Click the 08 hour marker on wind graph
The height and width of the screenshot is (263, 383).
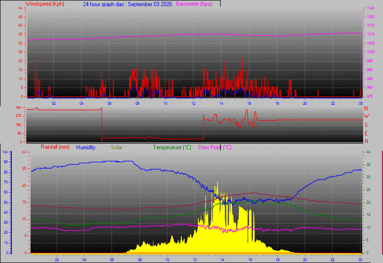[x=137, y=103]
